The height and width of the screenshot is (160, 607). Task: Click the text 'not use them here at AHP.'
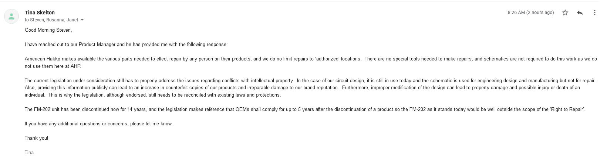point(53,66)
